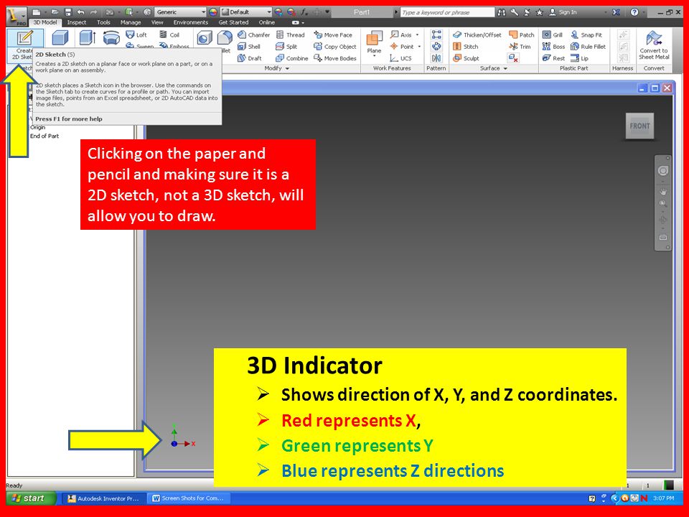Viewport: 689px width, 517px height.
Task: Open the Inventor application menu
Action: tap(17, 15)
